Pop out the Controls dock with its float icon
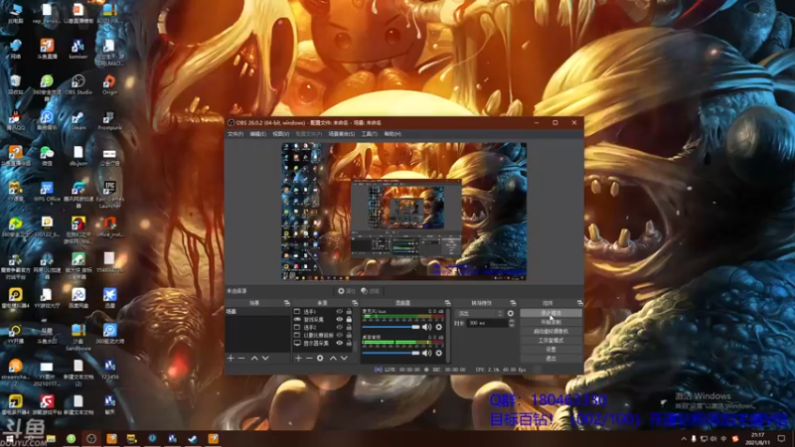Image resolution: width=795 pixels, height=447 pixels. coord(580,303)
